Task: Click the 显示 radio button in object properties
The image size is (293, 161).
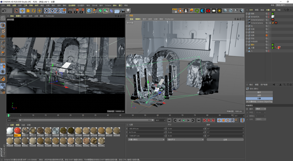Action: point(247,109)
